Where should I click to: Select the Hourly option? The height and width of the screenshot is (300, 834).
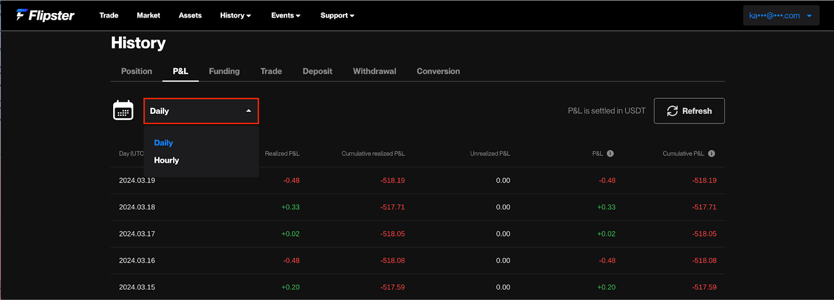click(166, 160)
